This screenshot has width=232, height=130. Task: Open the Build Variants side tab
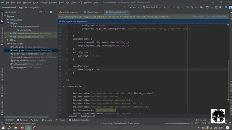(2, 108)
